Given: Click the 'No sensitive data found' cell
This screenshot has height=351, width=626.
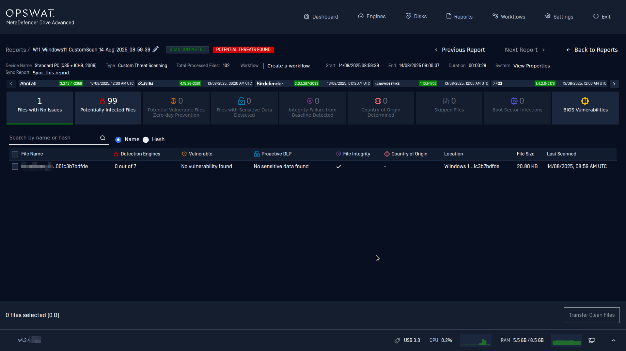Looking at the screenshot, I should (x=281, y=167).
